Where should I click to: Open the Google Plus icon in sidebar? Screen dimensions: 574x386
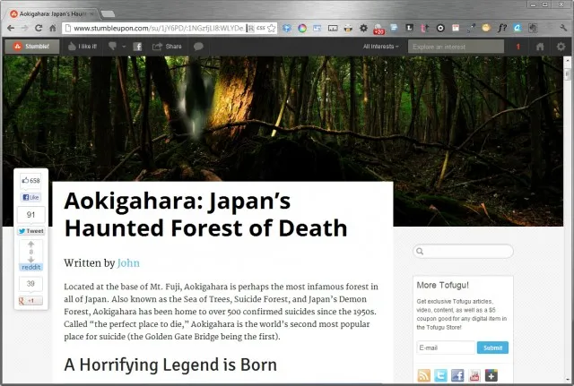(491, 375)
